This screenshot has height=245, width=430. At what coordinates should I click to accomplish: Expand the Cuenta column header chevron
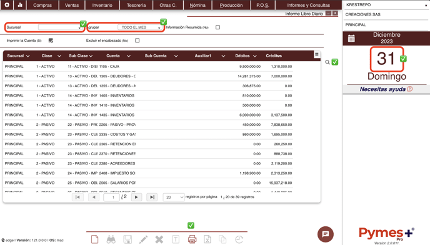(129, 55)
